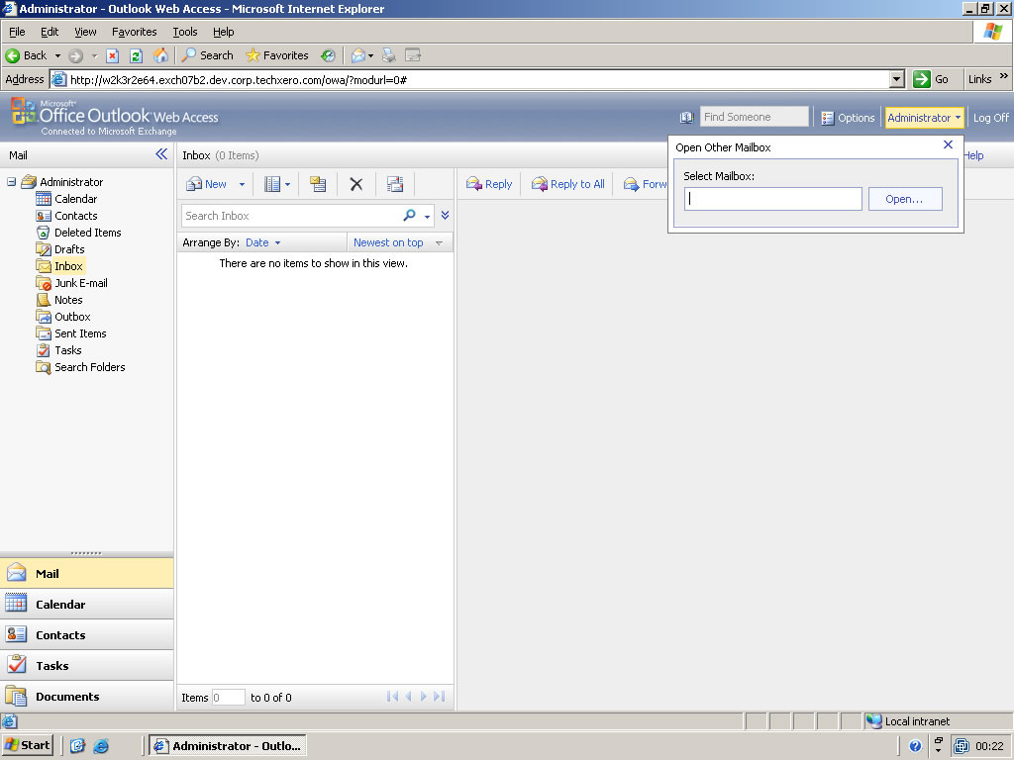Open the New message dropdown arrow

tap(242, 184)
